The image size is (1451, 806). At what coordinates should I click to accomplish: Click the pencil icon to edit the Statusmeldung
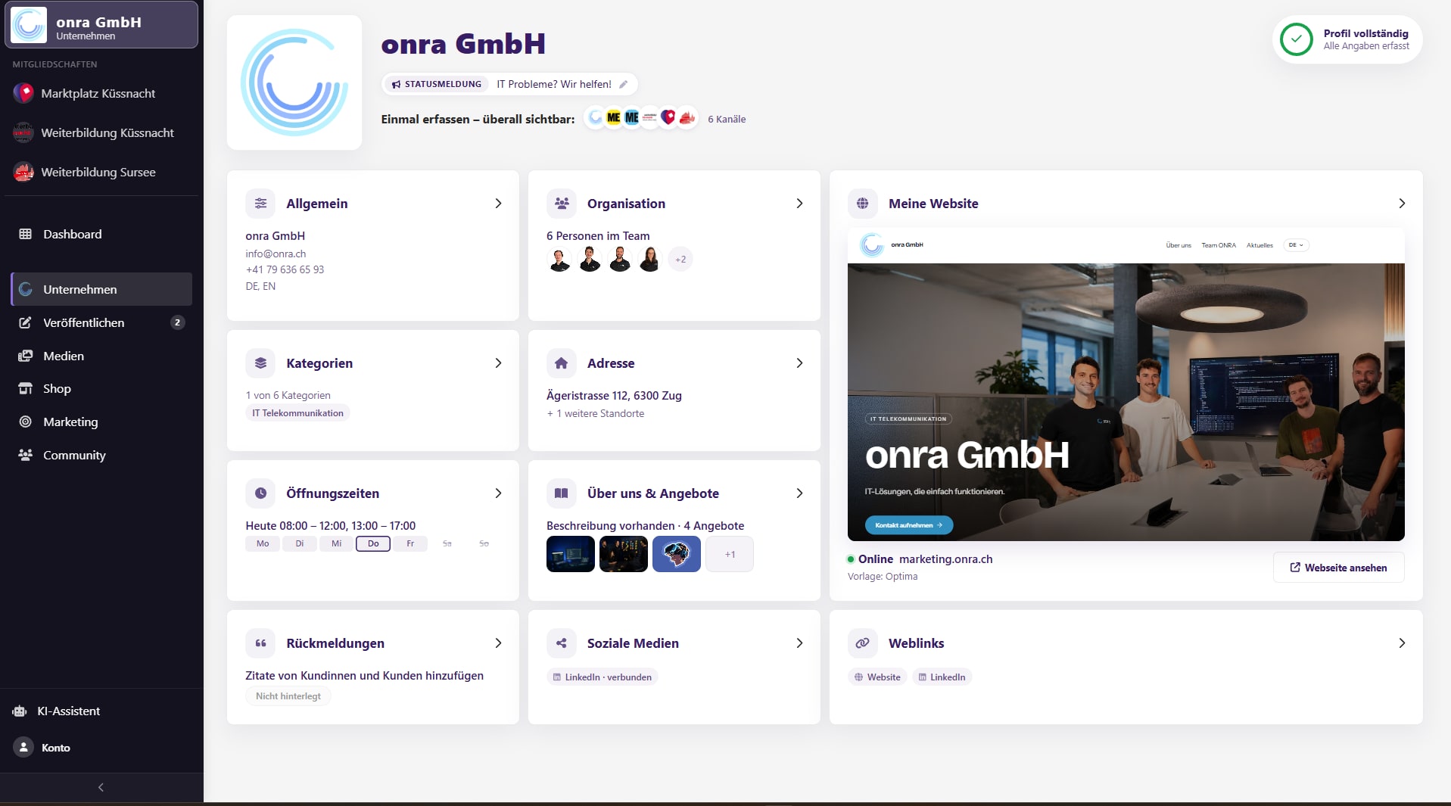click(x=623, y=84)
